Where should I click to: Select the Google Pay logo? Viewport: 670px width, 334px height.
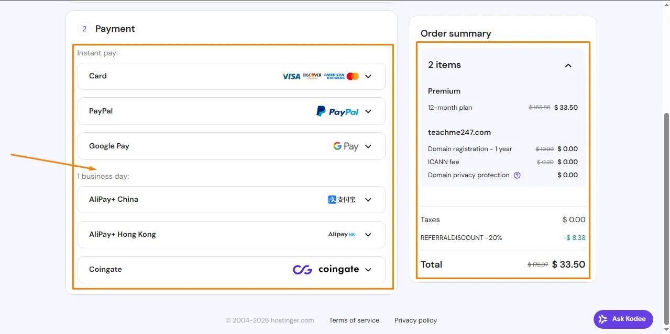point(346,146)
